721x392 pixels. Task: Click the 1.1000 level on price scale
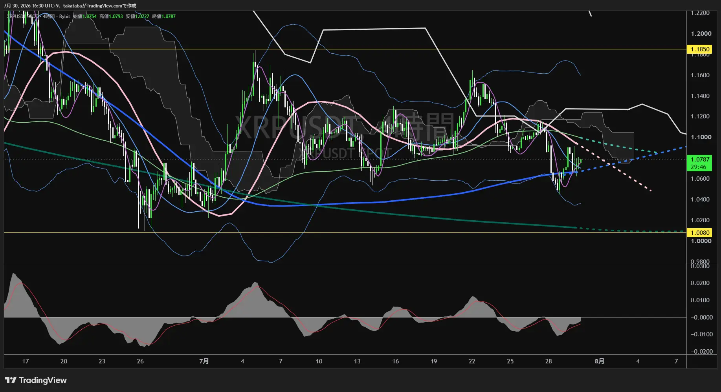(701, 137)
